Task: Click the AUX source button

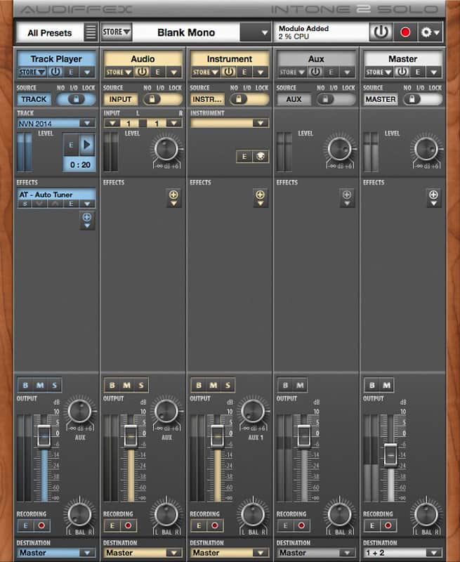Action: click(x=294, y=99)
